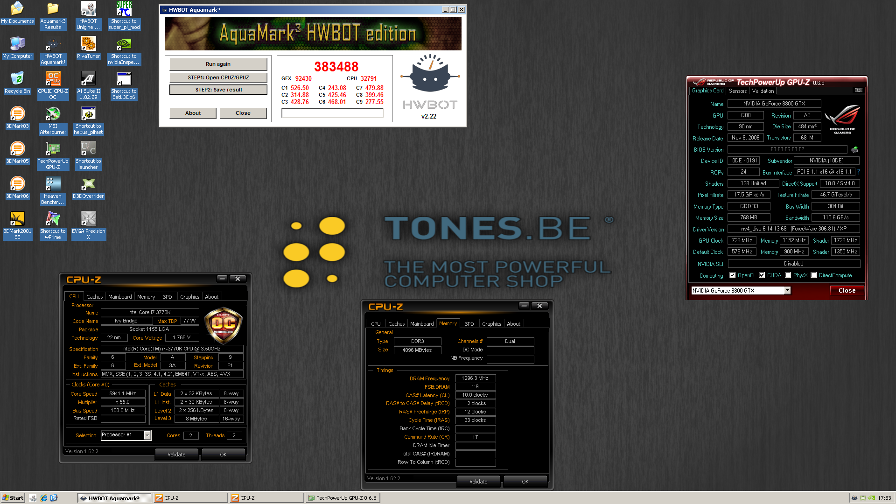
Task: Launch EVGA Precision X desktop icon
Action: [88, 225]
